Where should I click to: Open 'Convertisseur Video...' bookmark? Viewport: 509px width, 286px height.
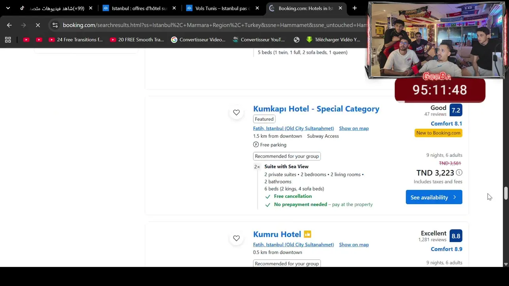[x=198, y=40]
